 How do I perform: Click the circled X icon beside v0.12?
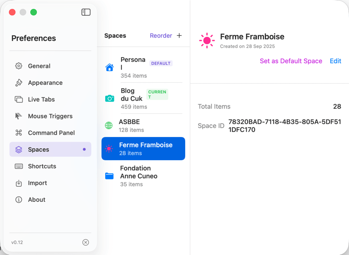[86, 242]
